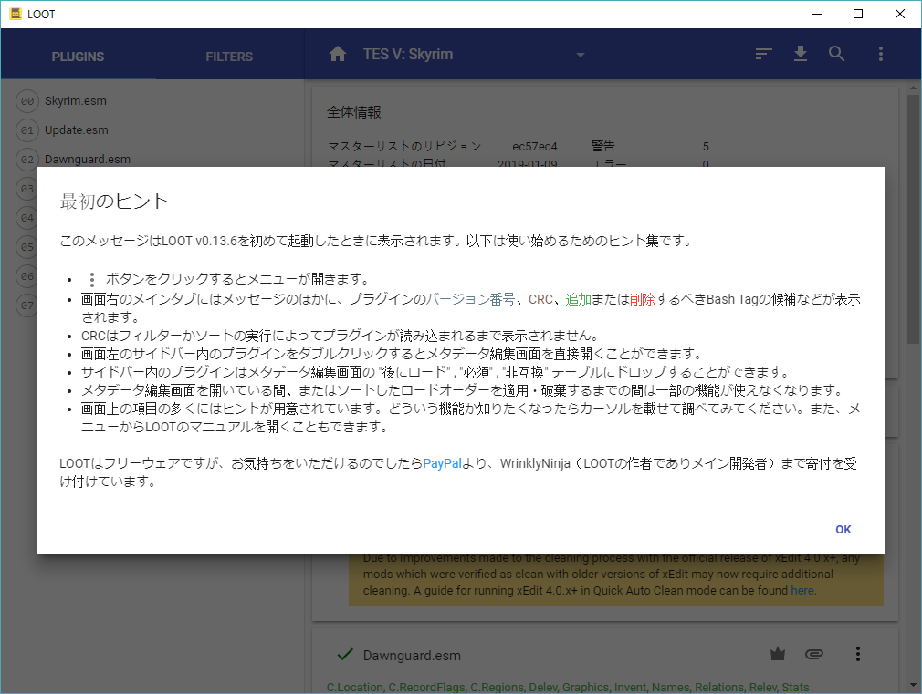Click the 07 load order index badge
The height and width of the screenshot is (694, 922).
(27, 306)
